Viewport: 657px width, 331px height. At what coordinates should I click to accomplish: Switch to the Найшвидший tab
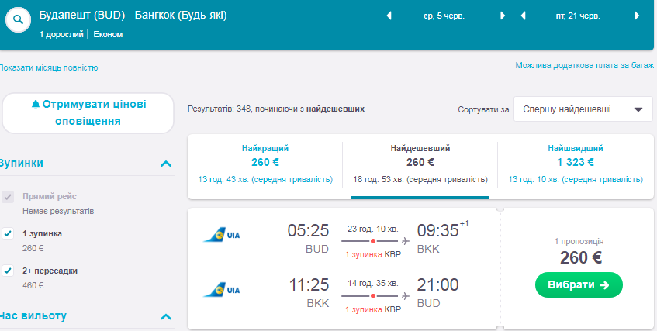(575, 164)
